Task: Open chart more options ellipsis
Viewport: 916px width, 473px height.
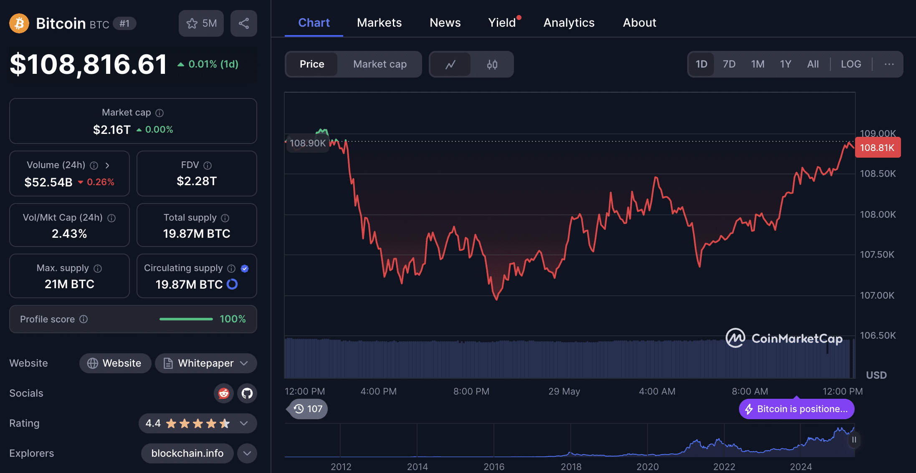Action: 889,64
